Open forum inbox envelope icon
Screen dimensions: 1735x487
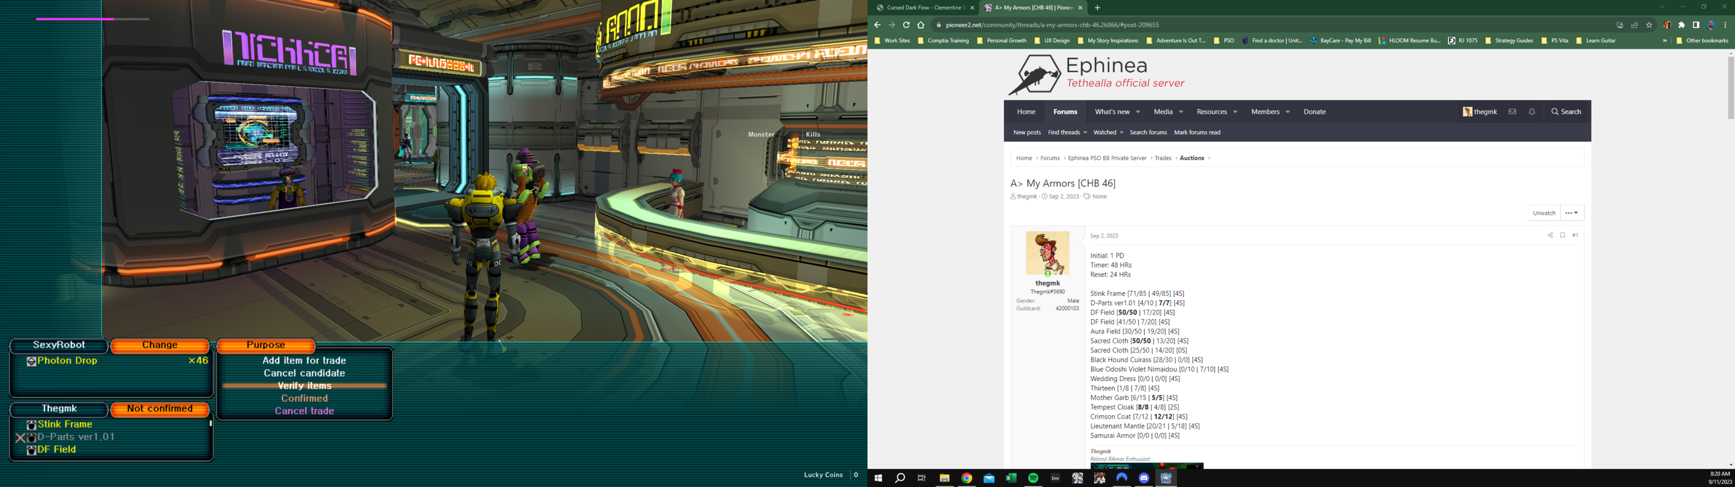(1512, 111)
